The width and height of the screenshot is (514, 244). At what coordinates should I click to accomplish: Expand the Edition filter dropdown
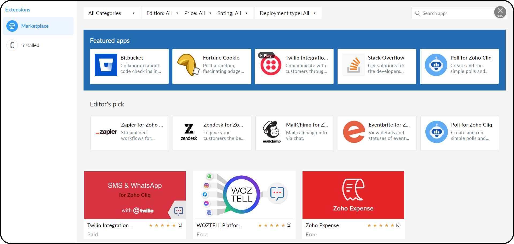point(162,13)
